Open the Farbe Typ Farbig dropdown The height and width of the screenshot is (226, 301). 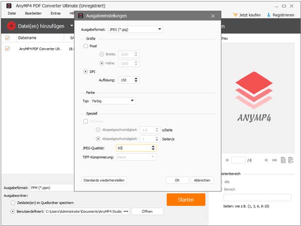113,101
